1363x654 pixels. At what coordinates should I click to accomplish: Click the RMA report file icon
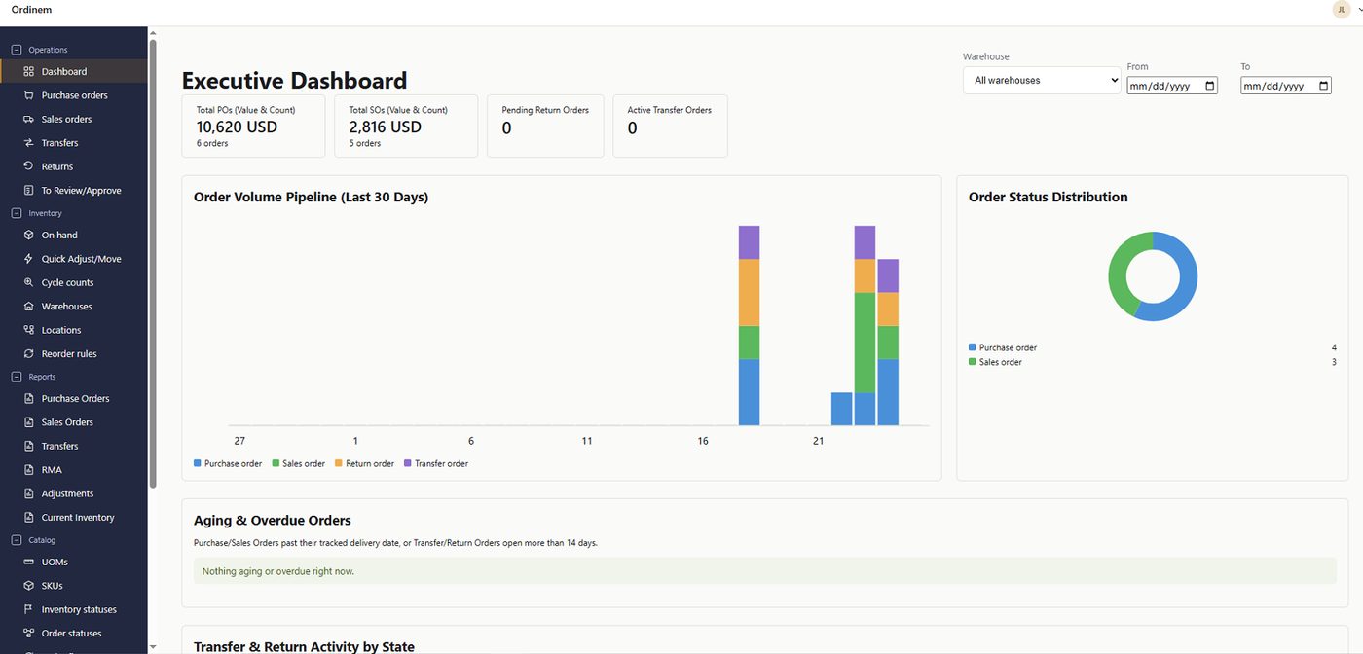29,470
